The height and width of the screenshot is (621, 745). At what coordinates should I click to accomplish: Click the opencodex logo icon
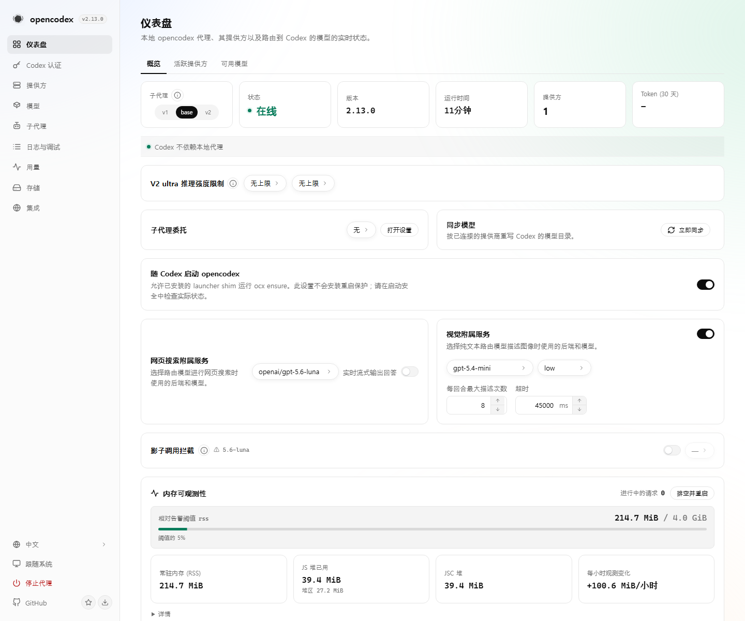[18, 19]
